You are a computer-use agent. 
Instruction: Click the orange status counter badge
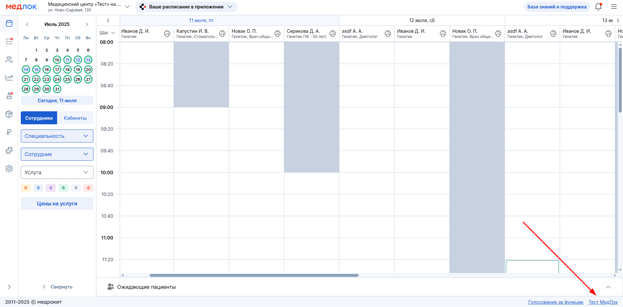[x=26, y=188]
